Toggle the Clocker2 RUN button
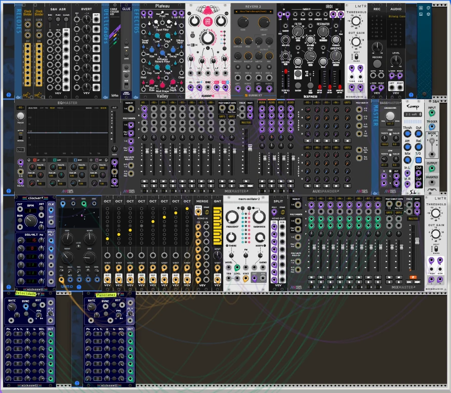 pos(20,221)
